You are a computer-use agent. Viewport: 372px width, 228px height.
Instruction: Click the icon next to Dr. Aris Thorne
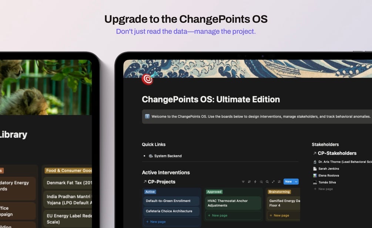tap(315, 162)
